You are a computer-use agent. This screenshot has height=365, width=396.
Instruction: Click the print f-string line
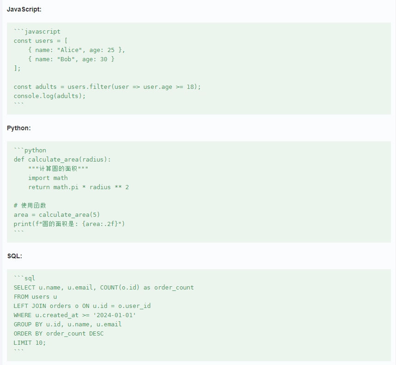coord(69,224)
